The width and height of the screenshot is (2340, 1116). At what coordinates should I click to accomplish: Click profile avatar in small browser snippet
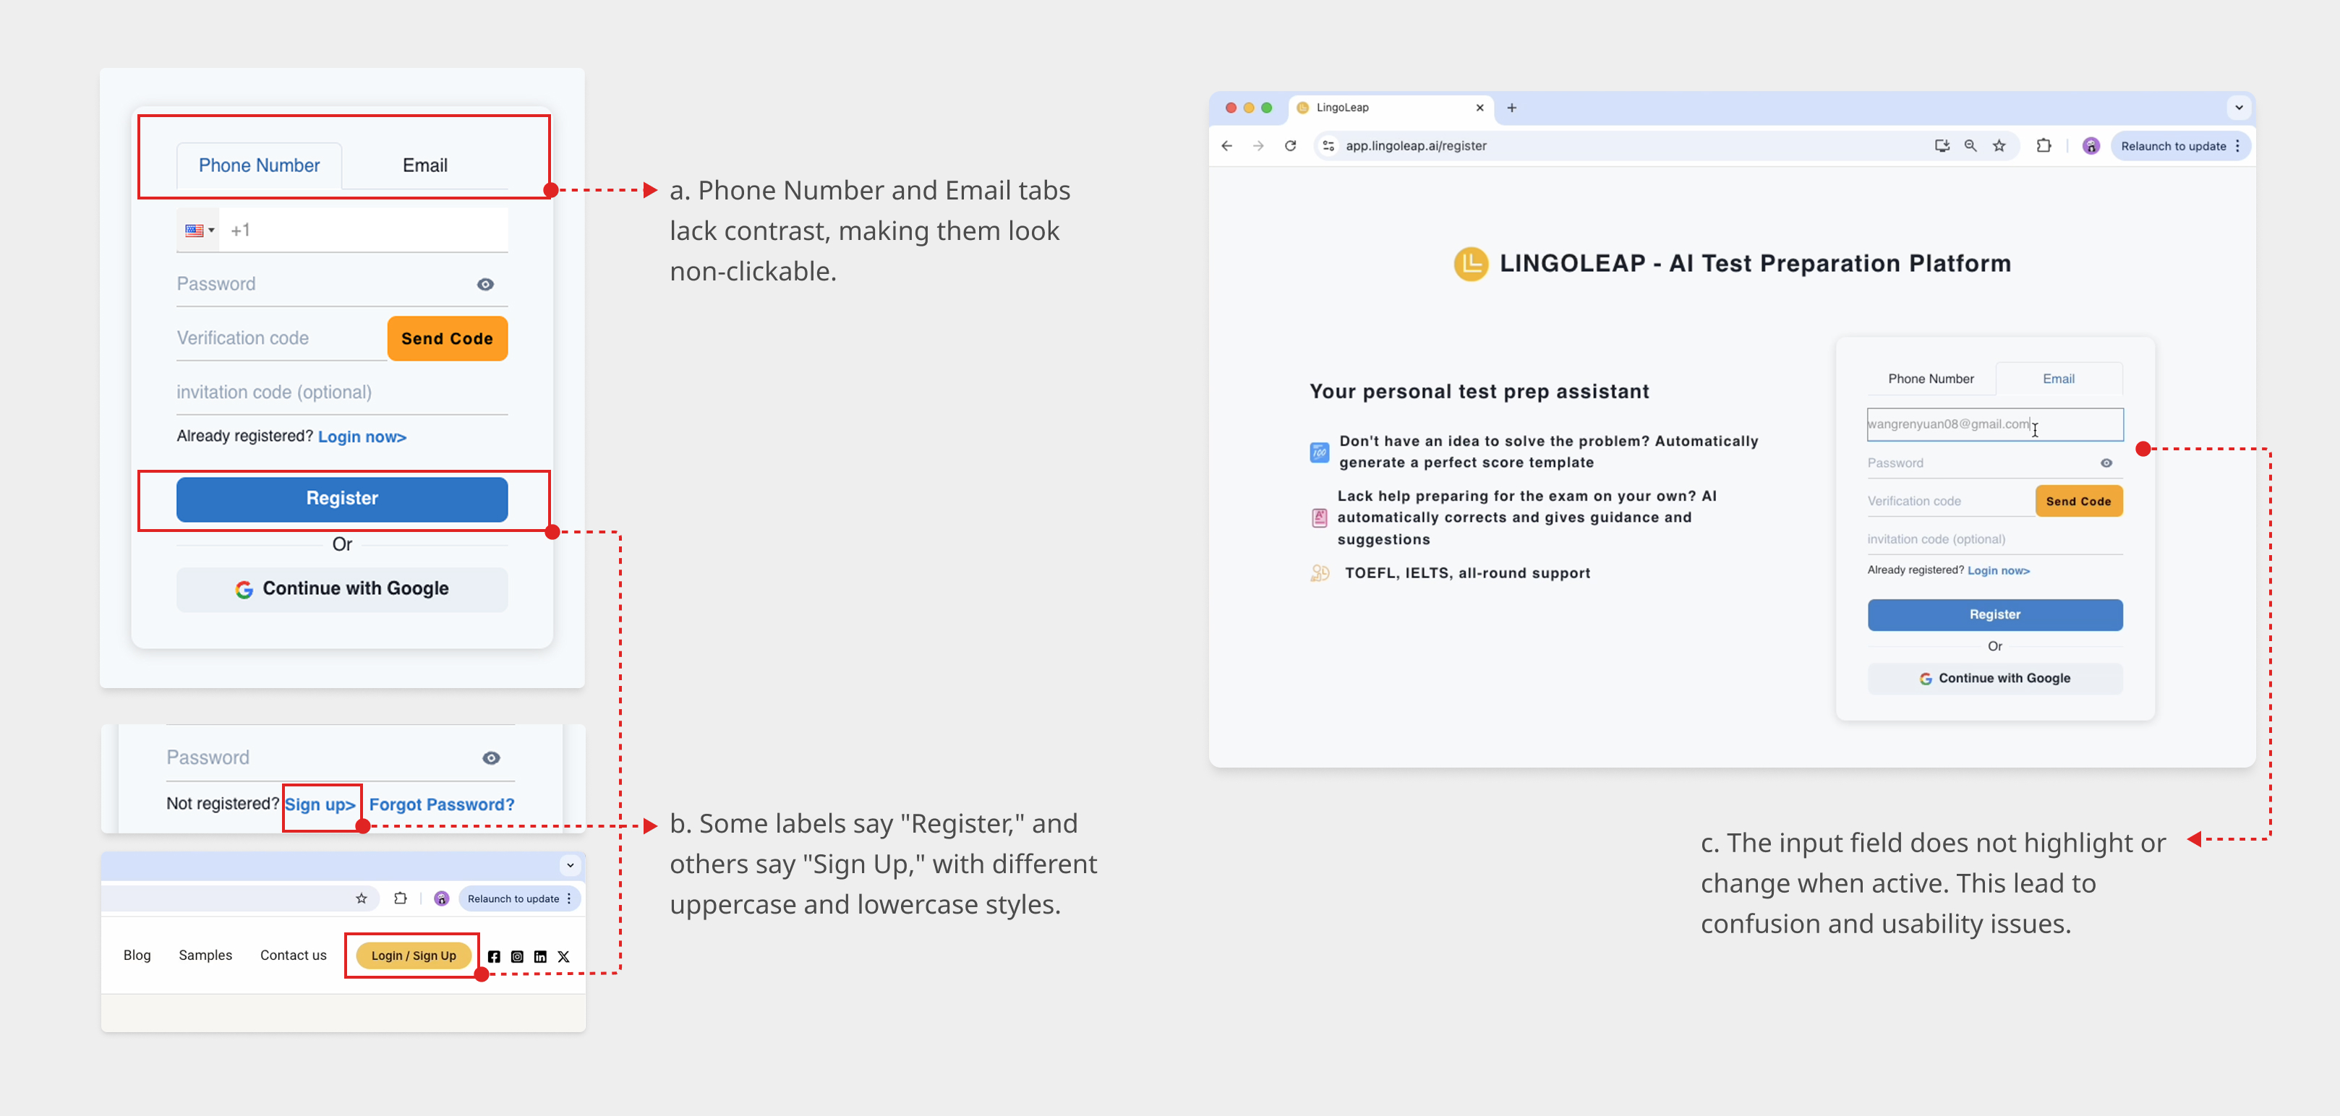click(x=442, y=899)
